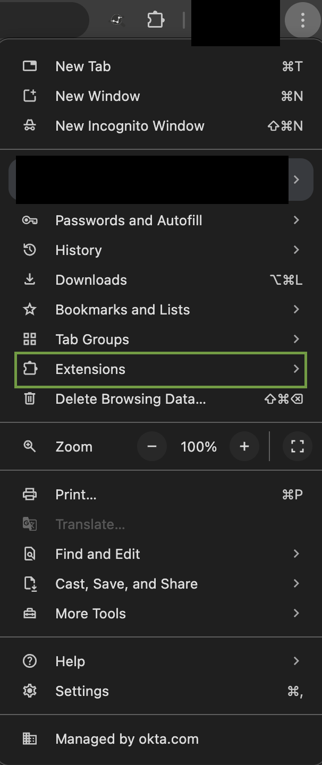This screenshot has height=765, width=322.
Task: Click the Print printer icon
Action: pos(30,494)
